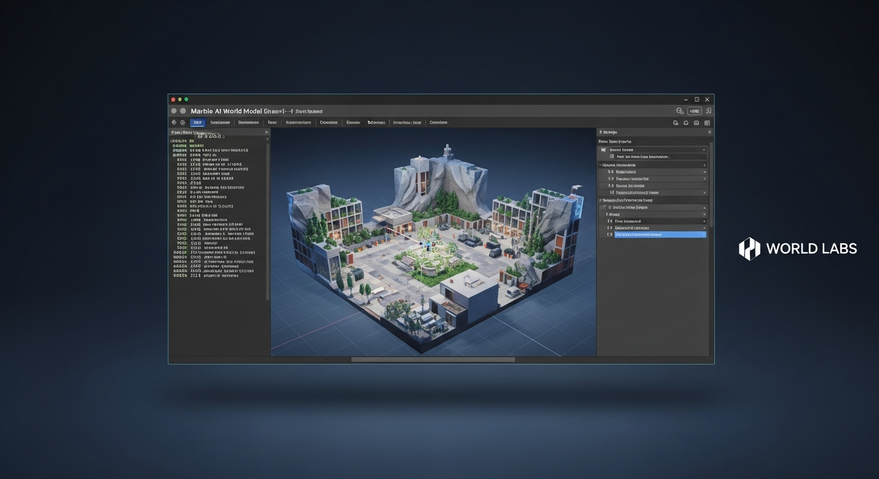Click the outlined button in the title bar

pyautogui.click(x=694, y=111)
